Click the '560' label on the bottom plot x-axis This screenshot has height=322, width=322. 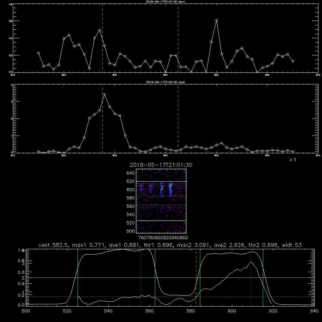click(x=149, y=311)
